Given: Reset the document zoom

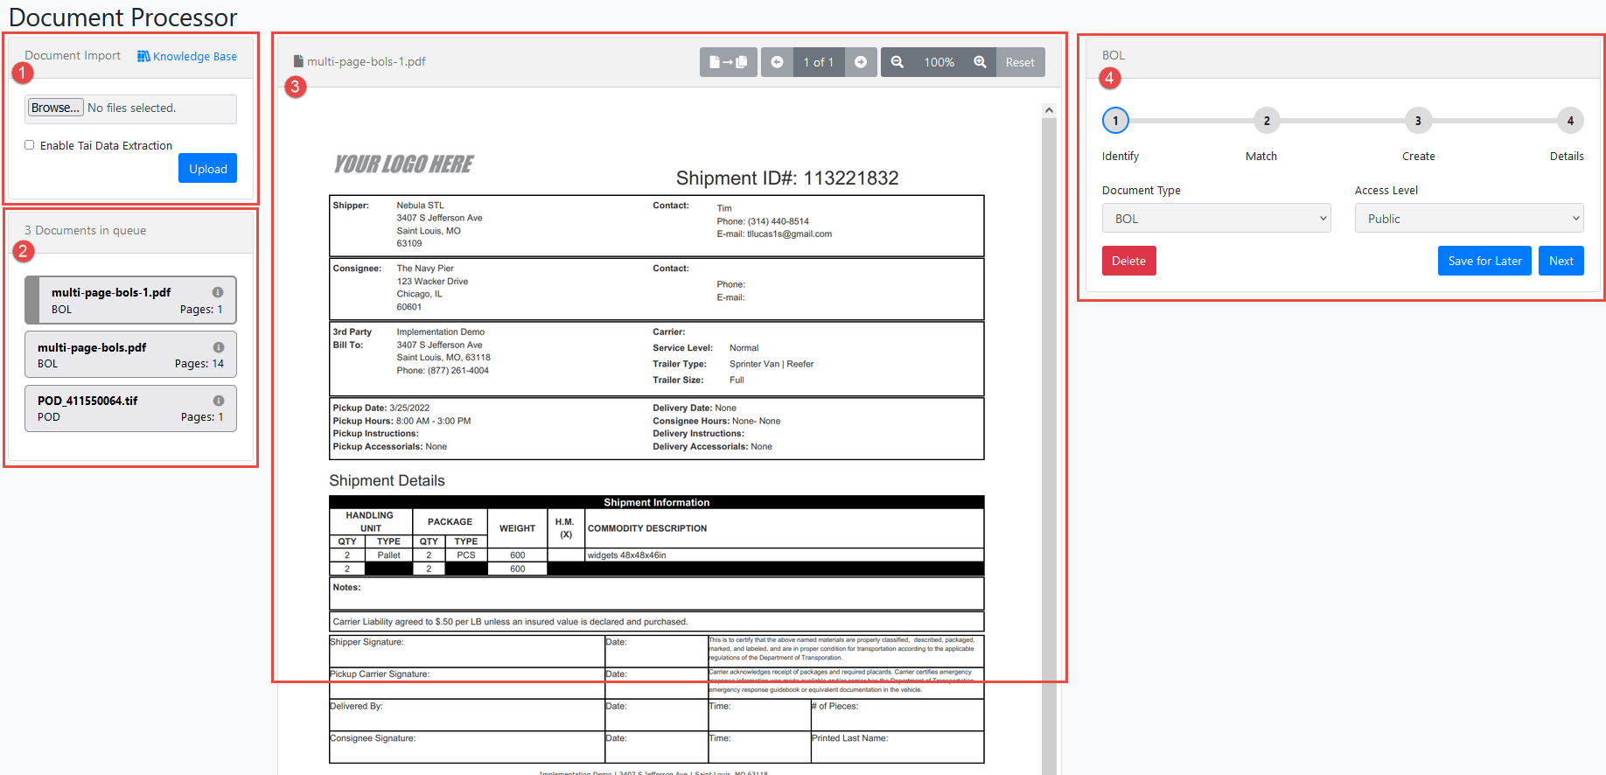Looking at the screenshot, I should click(1020, 62).
